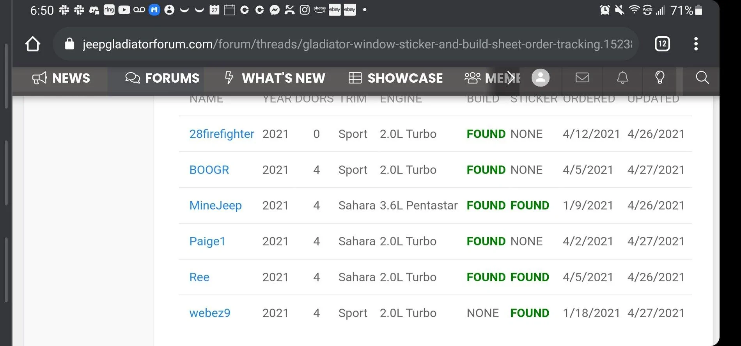Tap the browser home icon

[33, 44]
